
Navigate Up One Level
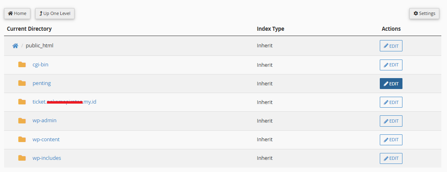(x=55, y=13)
